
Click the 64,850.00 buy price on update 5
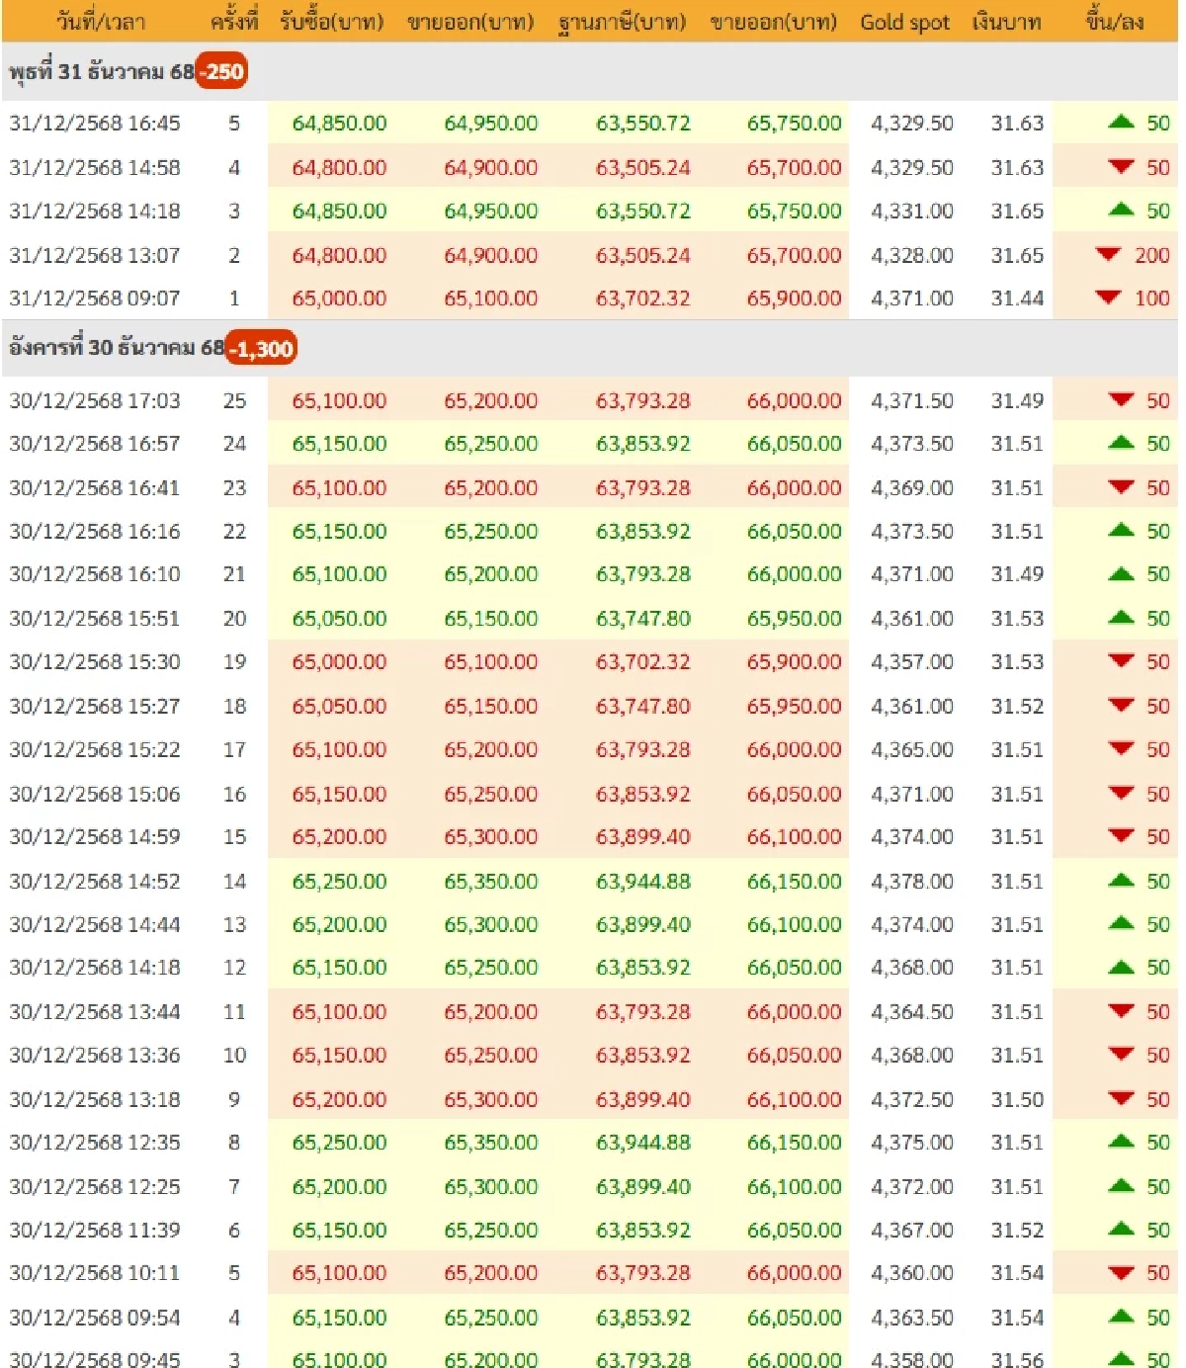(x=340, y=124)
